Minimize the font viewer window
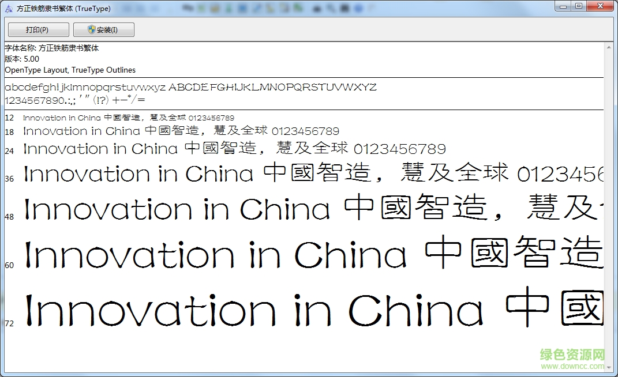 (x=563, y=6)
